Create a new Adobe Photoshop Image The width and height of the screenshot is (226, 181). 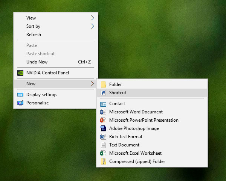[152, 128]
